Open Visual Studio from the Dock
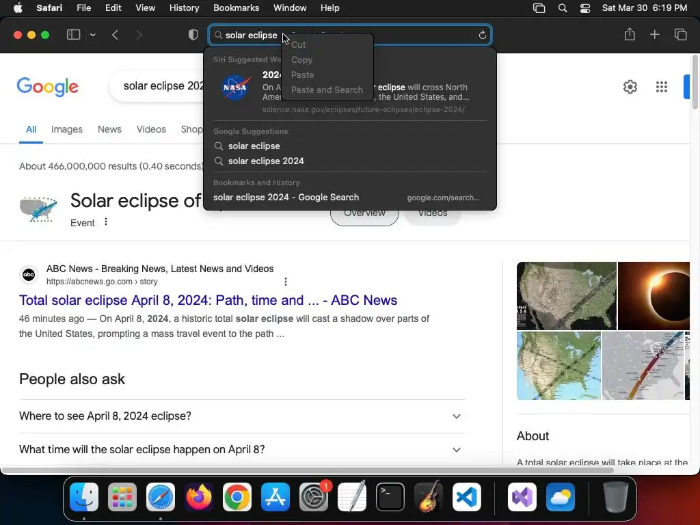 (522, 497)
